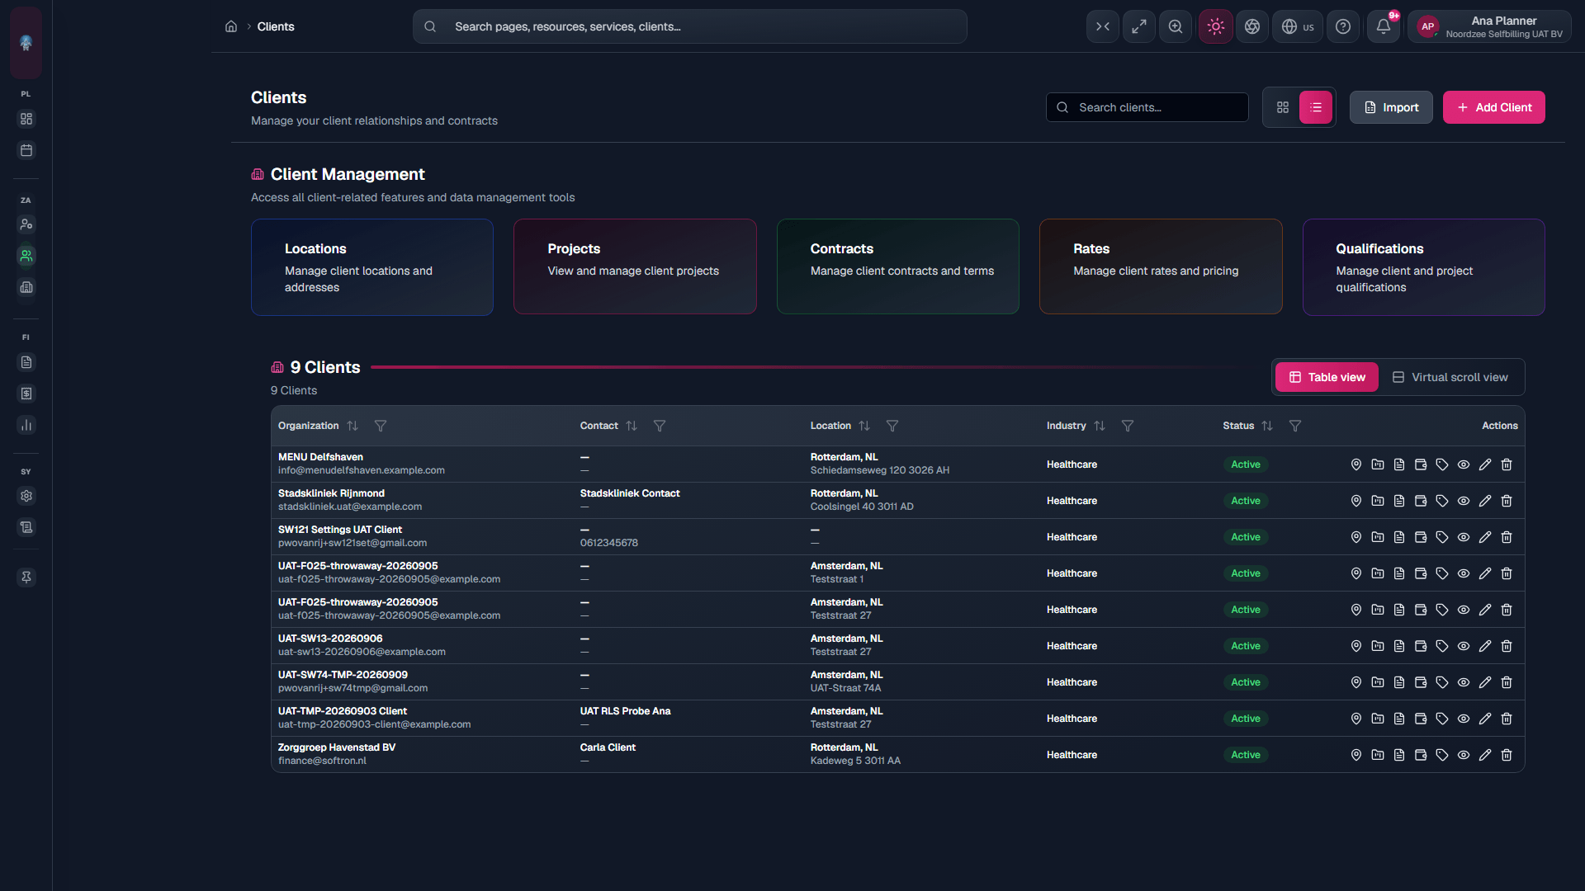Open the Qualifications card
The height and width of the screenshot is (891, 1585).
tap(1424, 266)
